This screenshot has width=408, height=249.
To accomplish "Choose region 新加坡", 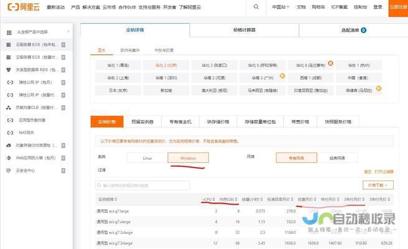I will [x=166, y=90].
